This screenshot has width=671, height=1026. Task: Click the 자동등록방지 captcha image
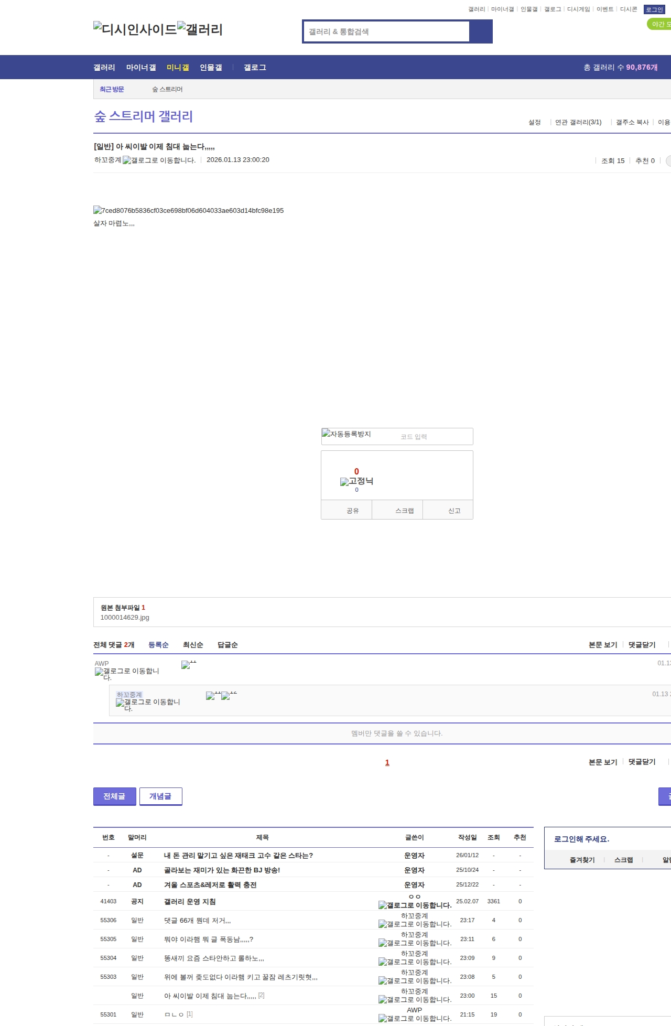(x=347, y=434)
